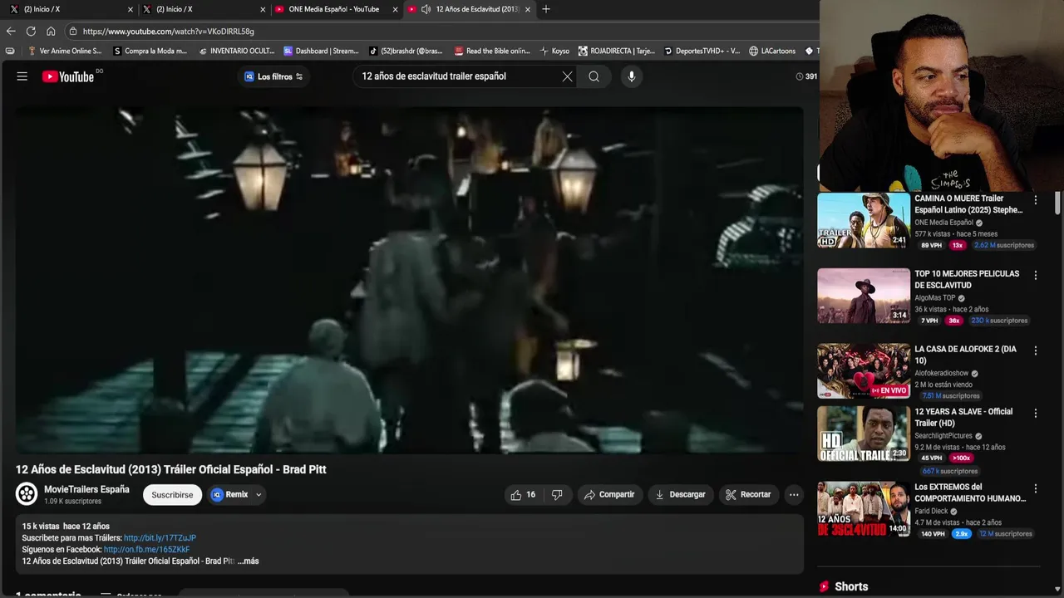The width and height of the screenshot is (1064, 598).
Task: Open the Farid Dieck channel name
Action: pyautogui.click(x=931, y=512)
